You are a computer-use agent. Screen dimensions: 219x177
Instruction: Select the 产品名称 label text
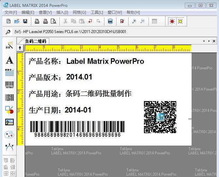(x=45, y=61)
